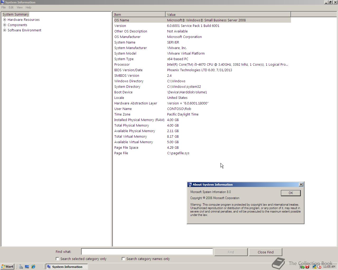Open the View menu
The image size is (338, 270).
[x=20, y=7]
